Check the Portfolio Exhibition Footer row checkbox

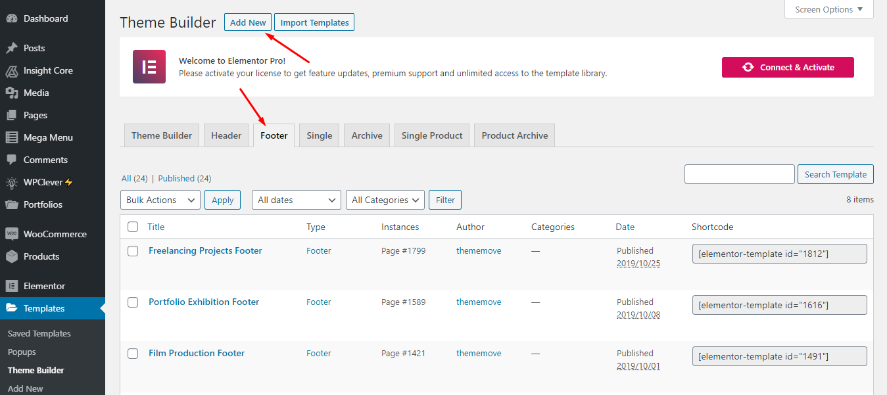coord(133,302)
